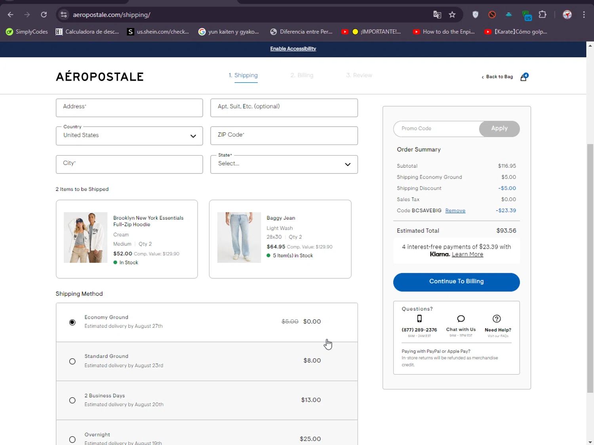Viewport: 594px width, 445px height.
Task: Open the blue hat extension icon
Action: point(509,15)
